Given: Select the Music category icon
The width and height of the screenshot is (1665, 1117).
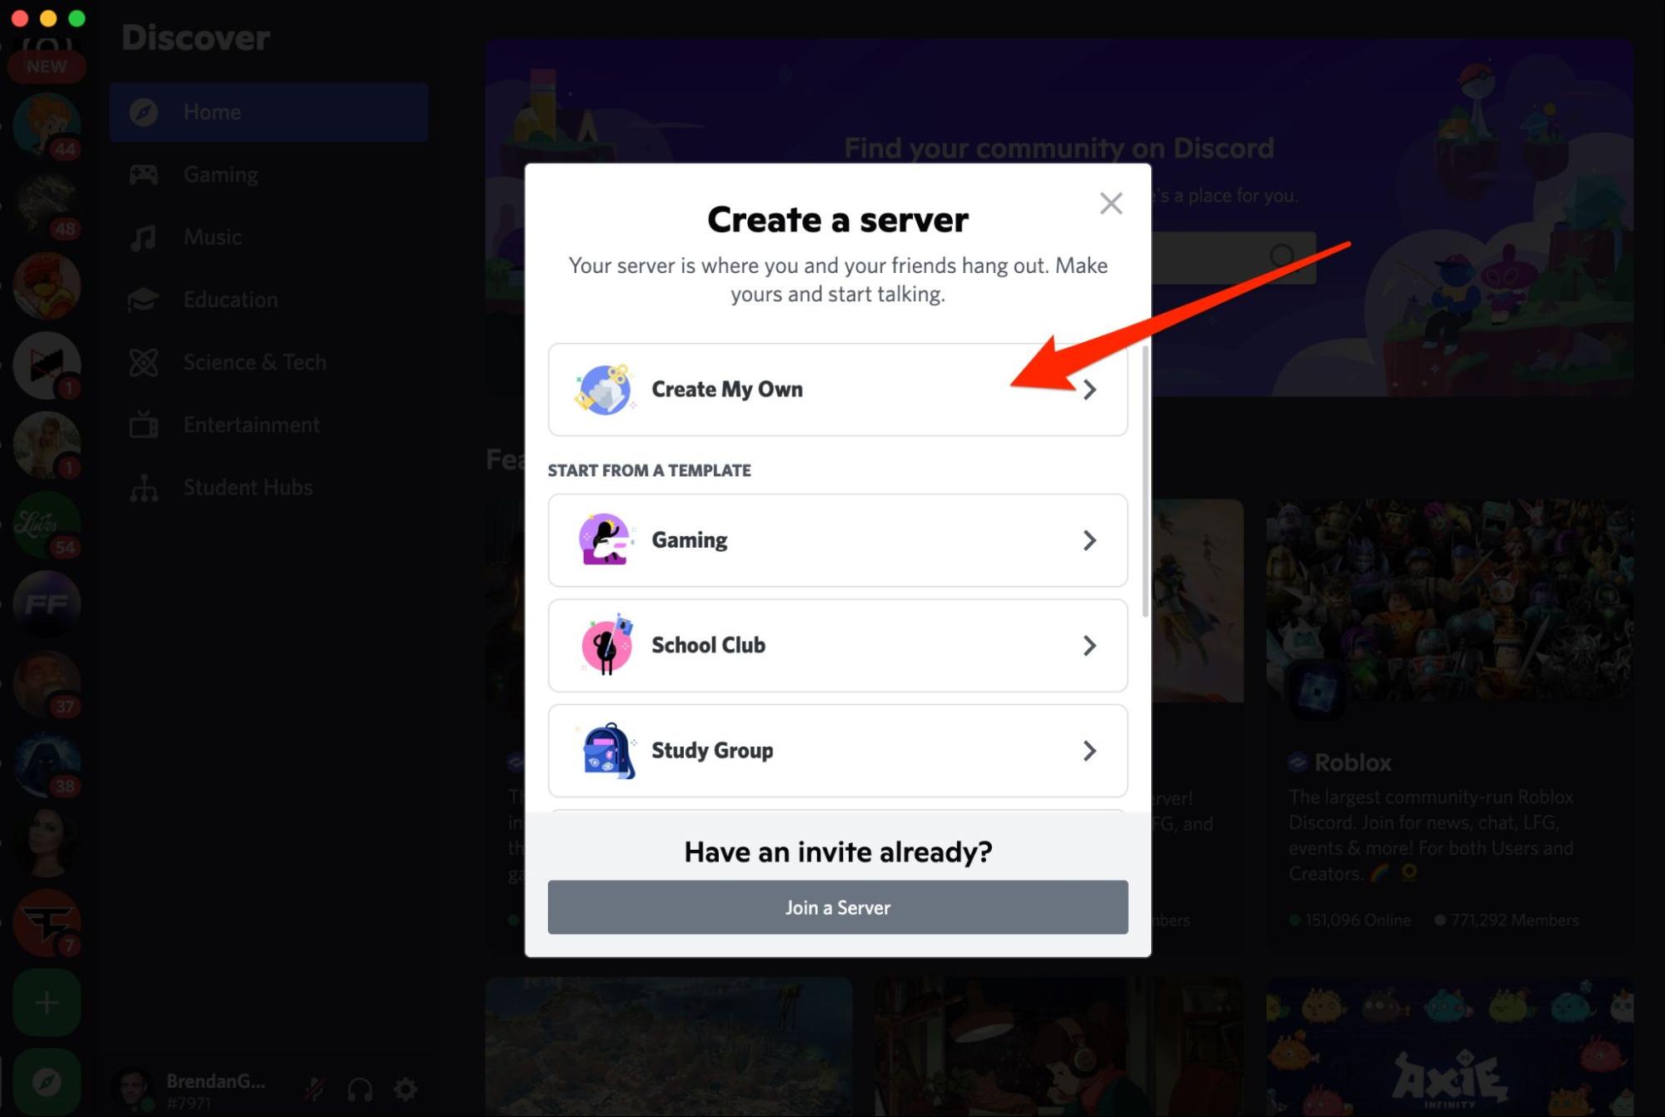Looking at the screenshot, I should (145, 237).
